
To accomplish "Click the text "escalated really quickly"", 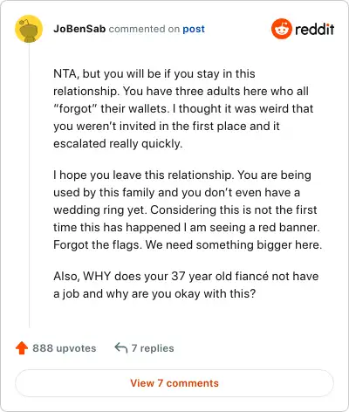I will click(x=118, y=144).
